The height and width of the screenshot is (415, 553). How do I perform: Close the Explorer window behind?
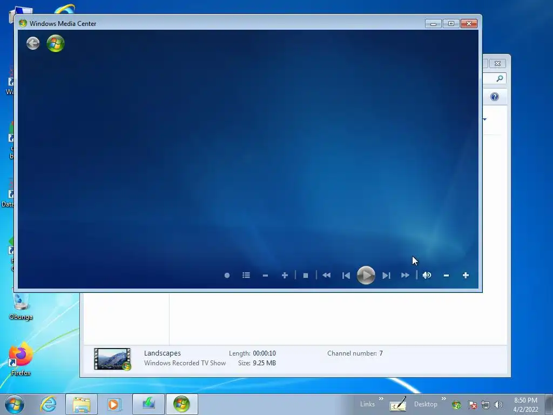click(497, 64)
